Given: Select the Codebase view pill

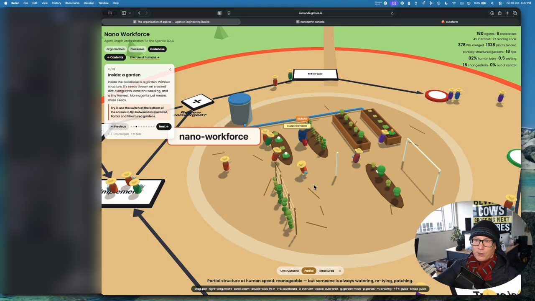Looking at the screenshot, I should (157, 49).
